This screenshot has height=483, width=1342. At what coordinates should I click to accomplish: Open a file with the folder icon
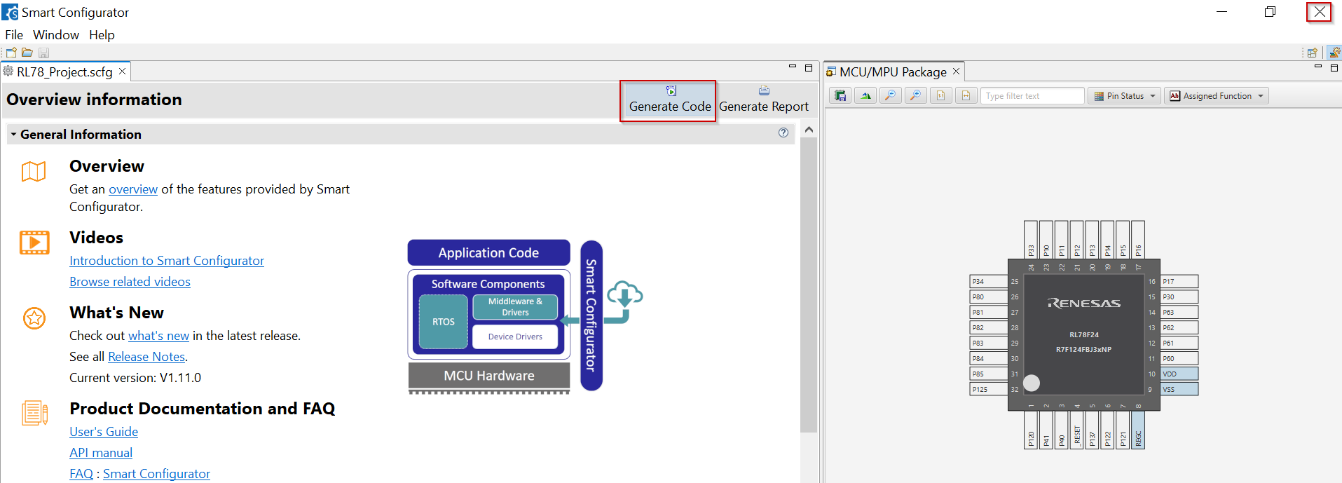pyautogui.click(x=27, y=53)
